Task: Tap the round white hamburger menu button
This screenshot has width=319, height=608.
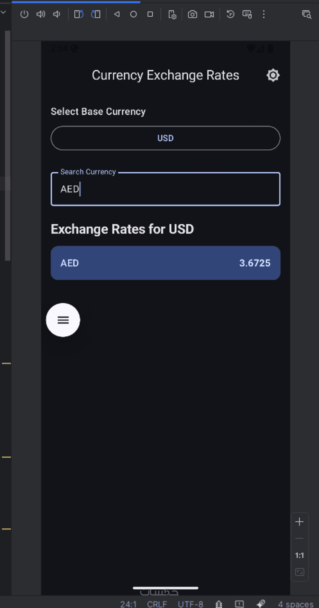Action: click(x=63, y=320)
